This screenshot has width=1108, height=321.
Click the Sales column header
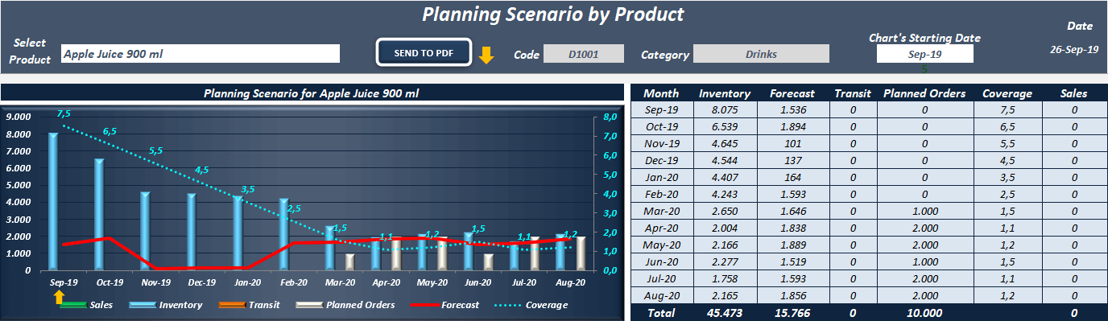(1074, 93)
